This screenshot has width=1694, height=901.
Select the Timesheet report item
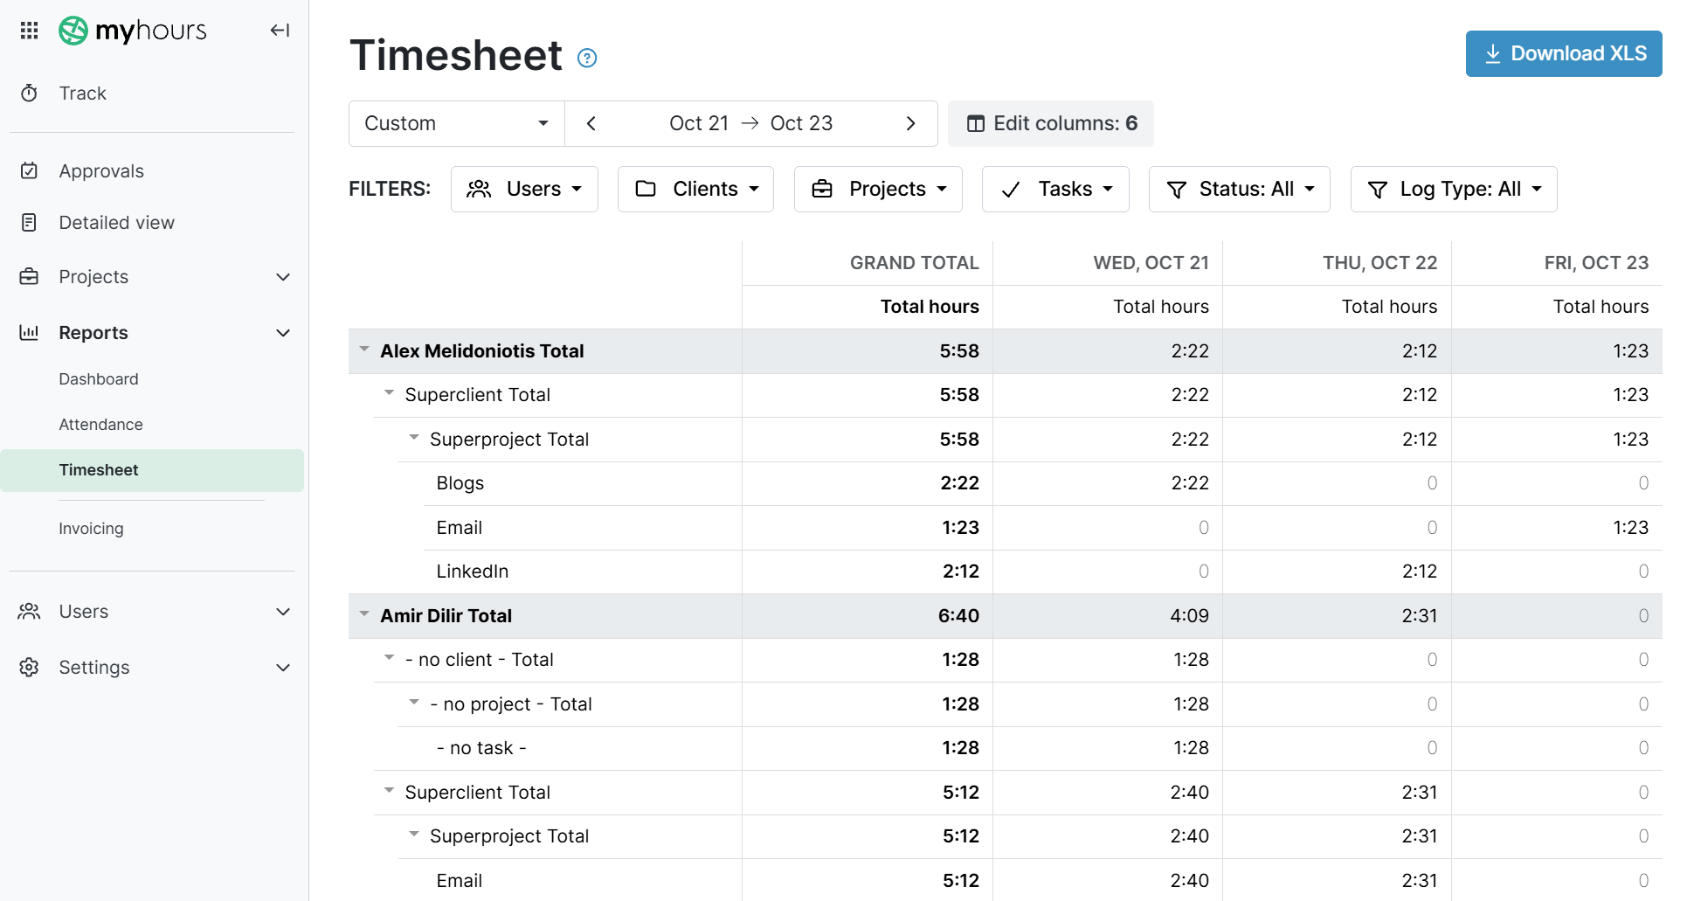pos(152,470)
